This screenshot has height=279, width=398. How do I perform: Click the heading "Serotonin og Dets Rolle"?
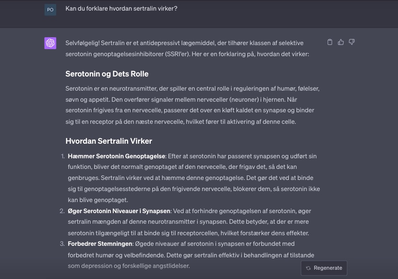[107, 74]
